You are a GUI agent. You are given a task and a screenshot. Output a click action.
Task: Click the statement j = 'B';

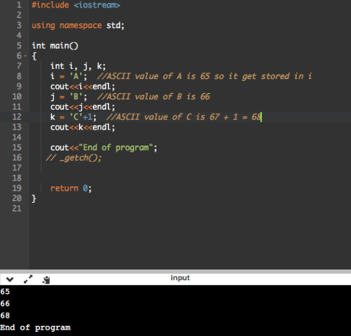click(x=69, y=97)
